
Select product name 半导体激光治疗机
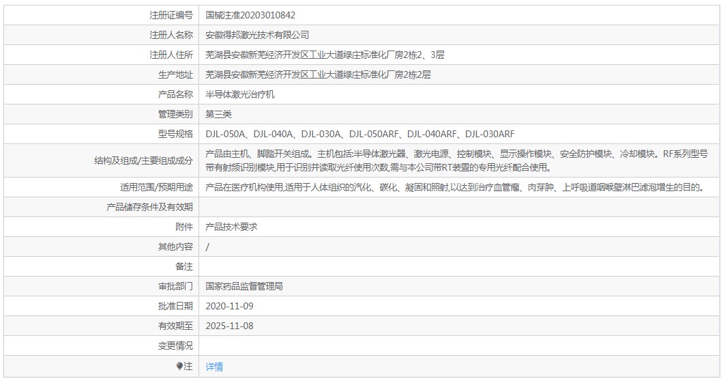point(240,94)
